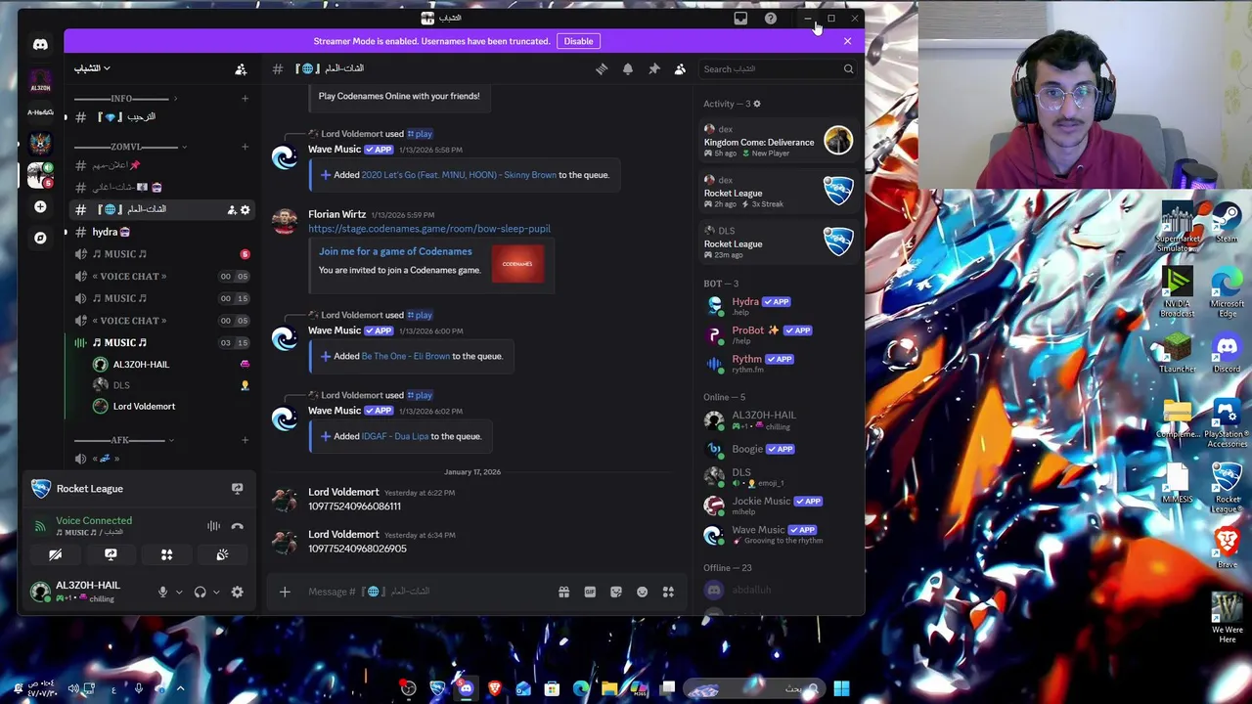Image resolution: width=1252 pixels, height=704 pixels.
Task: Attach file with plus button
Action: (285, 592)
